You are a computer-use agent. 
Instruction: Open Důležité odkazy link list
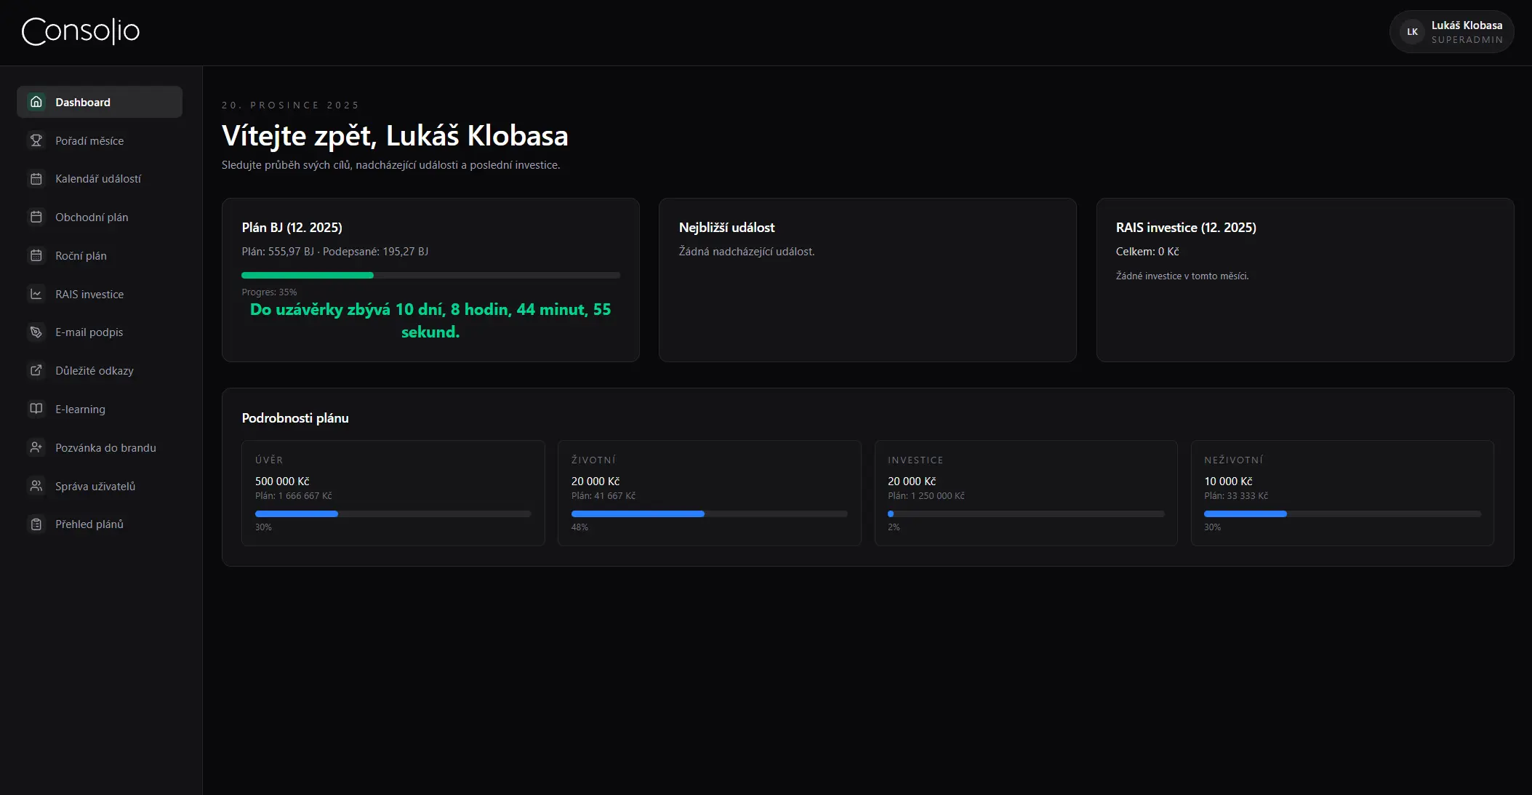[100, 370]
